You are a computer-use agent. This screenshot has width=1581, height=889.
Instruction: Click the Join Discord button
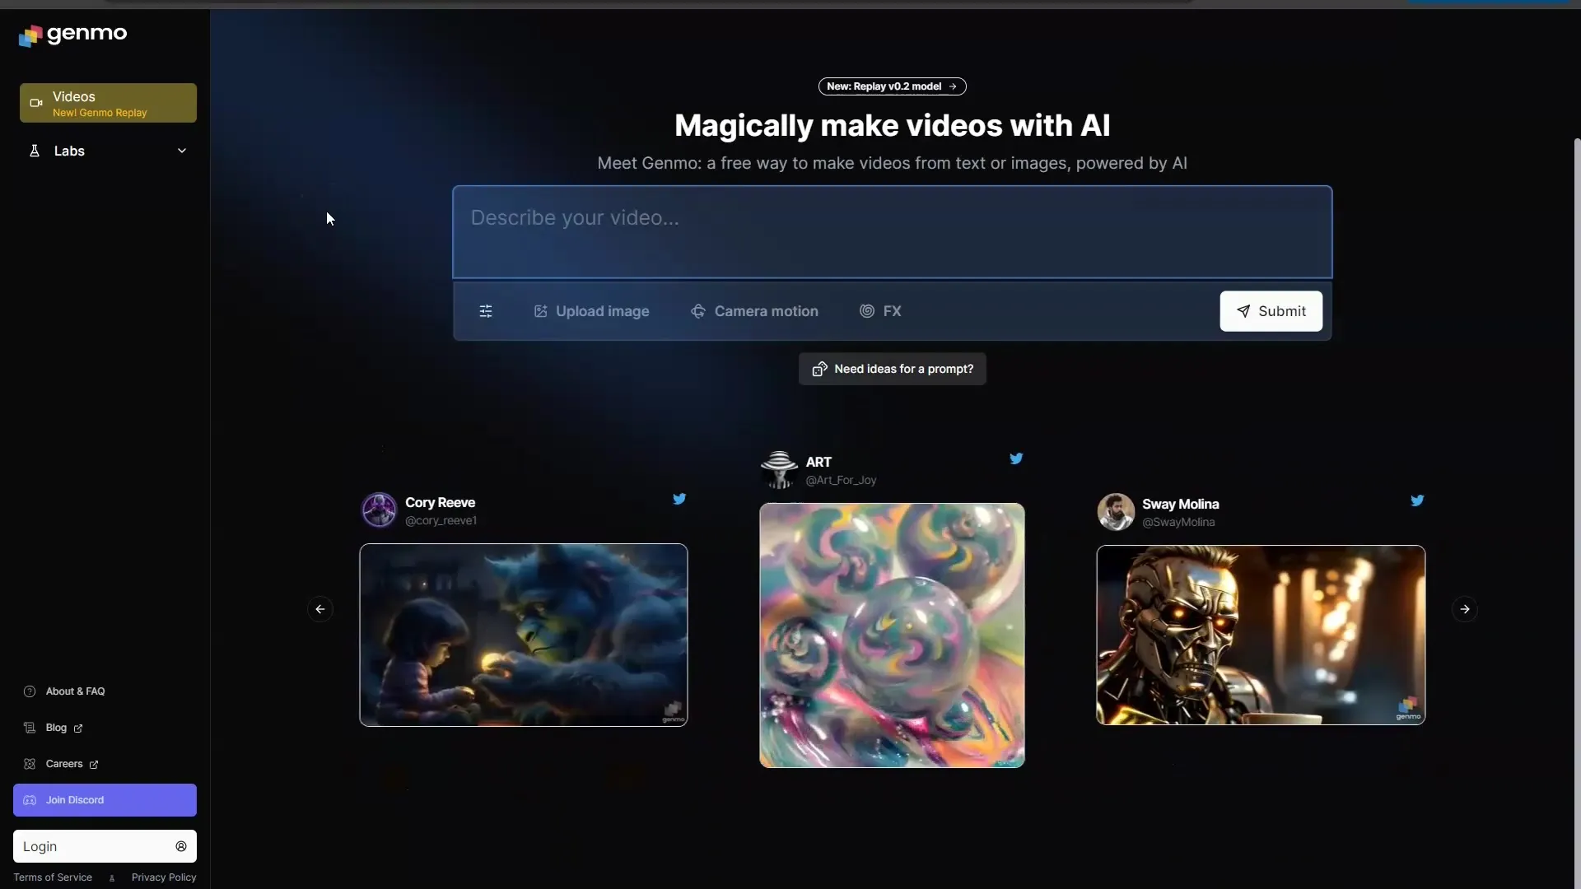coord(105,800)
